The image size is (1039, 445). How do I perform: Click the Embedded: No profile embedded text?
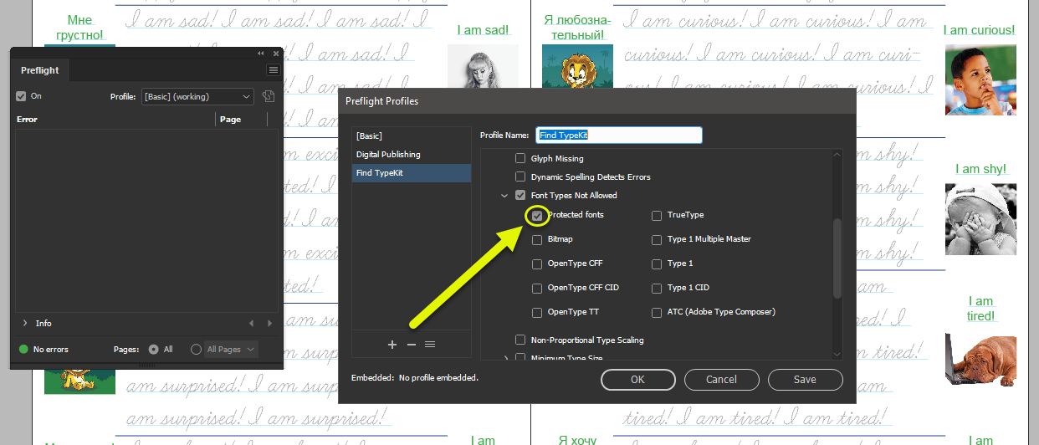click(414, 378)
